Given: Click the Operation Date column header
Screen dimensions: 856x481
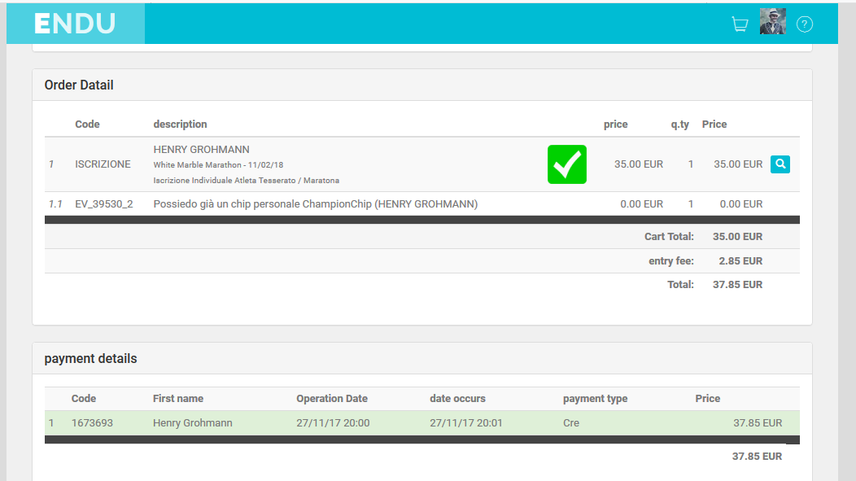Looking at the screenshot, I should tap(331, 399).
